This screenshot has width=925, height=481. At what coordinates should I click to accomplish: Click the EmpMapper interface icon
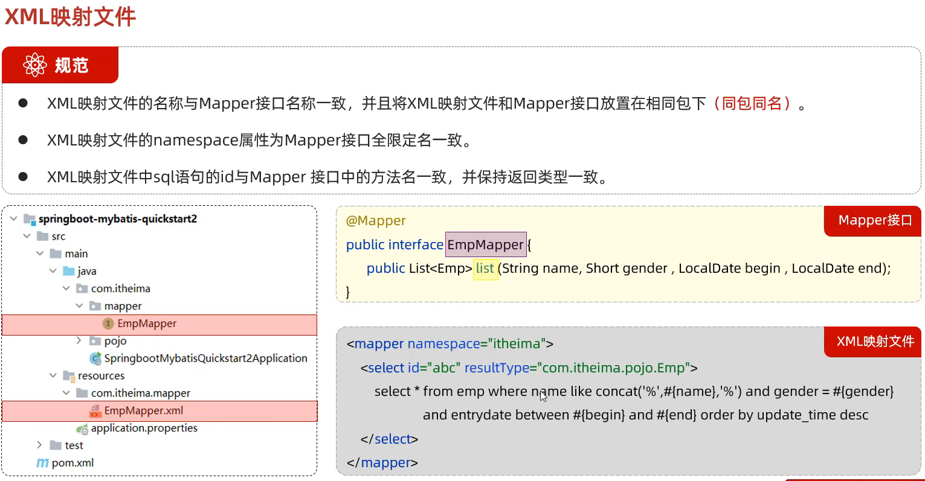point(108,324)
